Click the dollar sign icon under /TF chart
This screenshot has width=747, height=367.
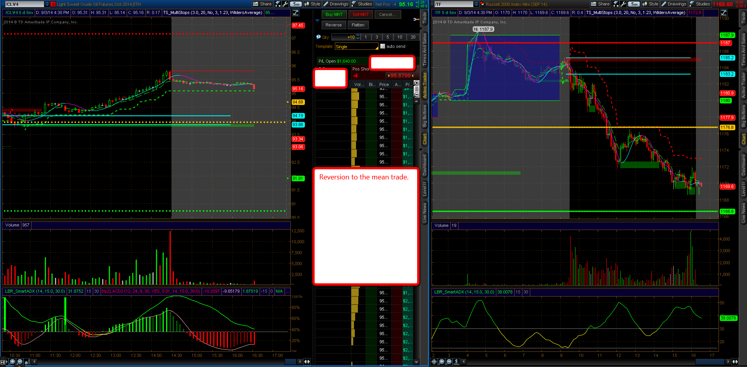(456, 362)
